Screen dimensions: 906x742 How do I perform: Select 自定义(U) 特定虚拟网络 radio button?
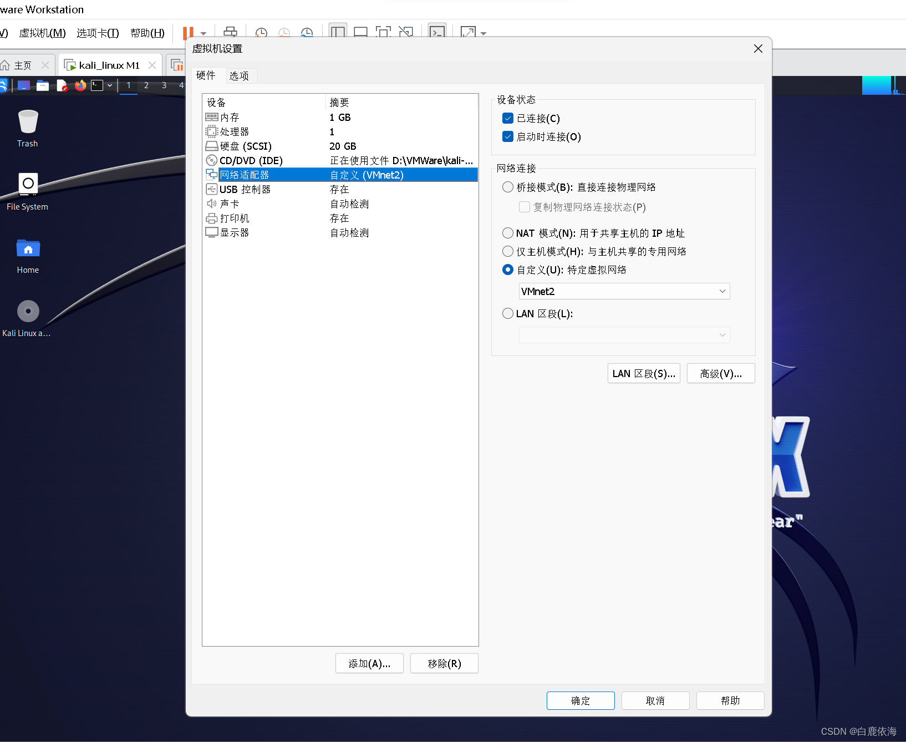pyautogui.click(x=508, y=270)
